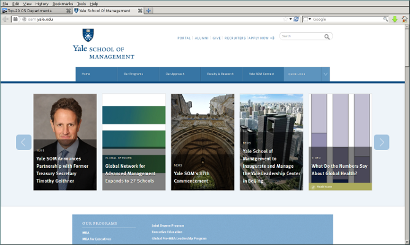Viewport: 410px width, 245px height.
Task: Click the Yale shield logo
Action: [x=88, y=35]
